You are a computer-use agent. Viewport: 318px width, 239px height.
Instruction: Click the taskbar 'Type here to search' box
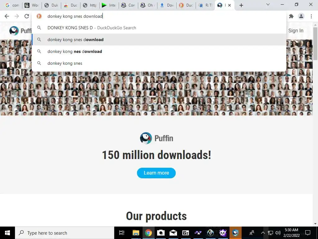pyautogui.click(x=65, y=233)
